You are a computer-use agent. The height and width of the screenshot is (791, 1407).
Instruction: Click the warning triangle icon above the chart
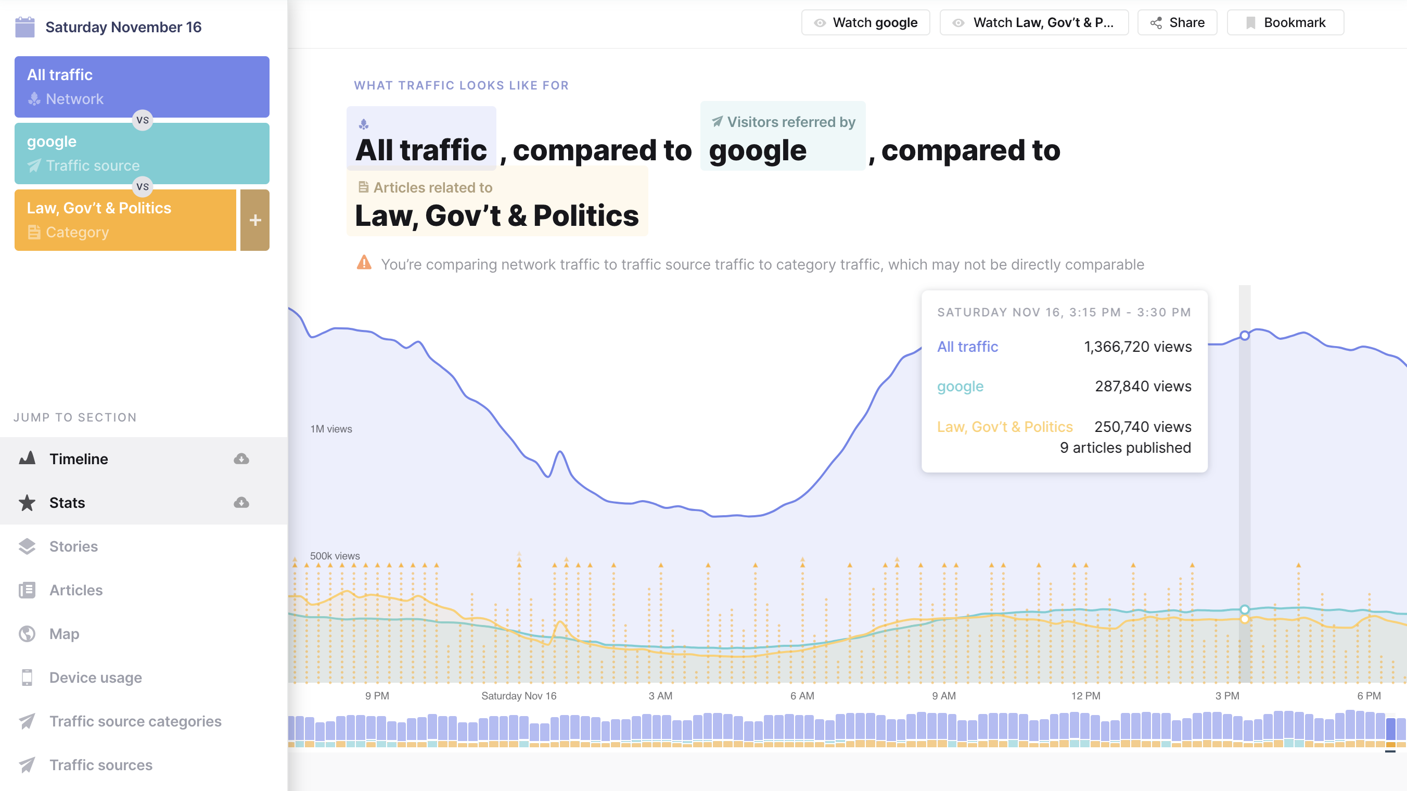(364, 263)
